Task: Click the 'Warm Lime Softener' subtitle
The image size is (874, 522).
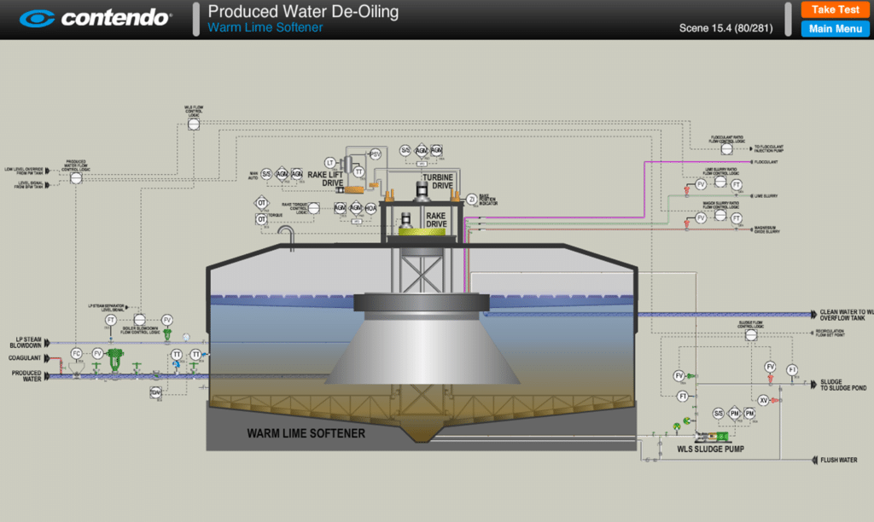Action: [x=265, y=27]
